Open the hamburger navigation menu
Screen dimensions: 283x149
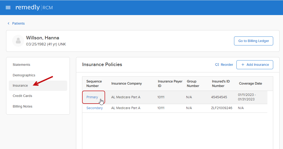pos(8,8)
